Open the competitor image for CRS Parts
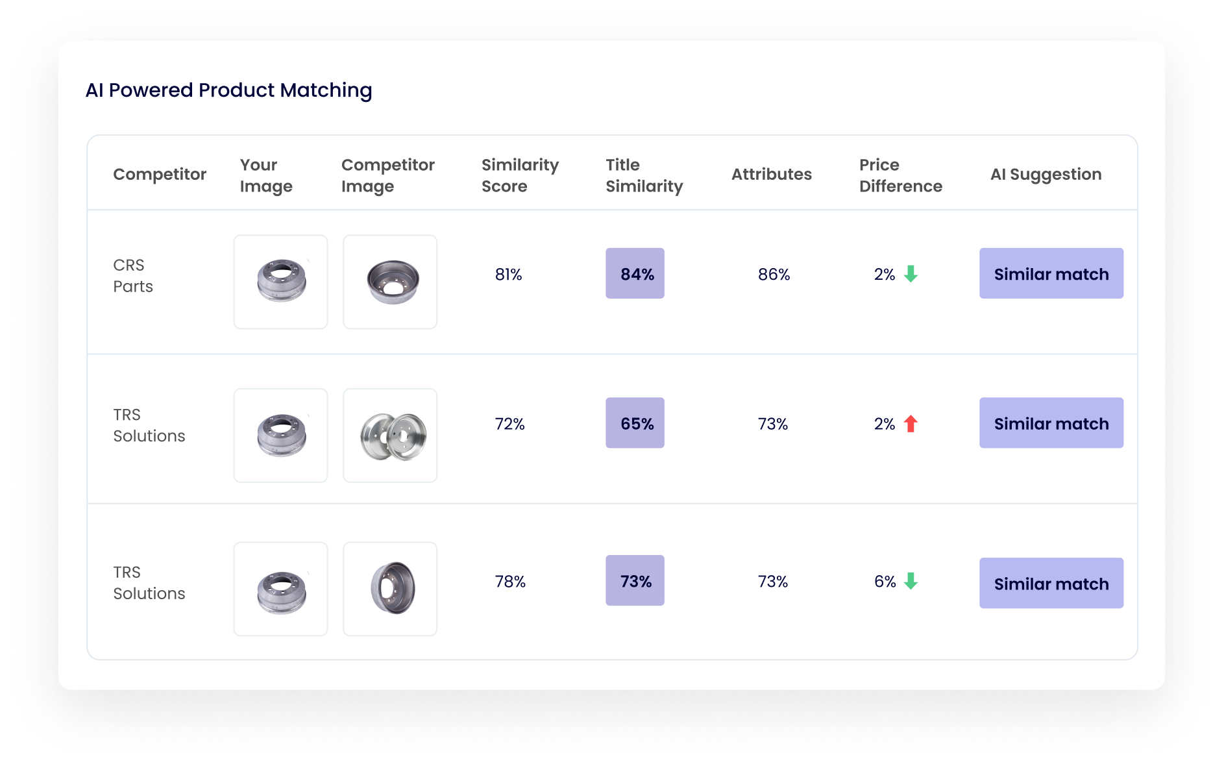 pyautogui.click(x=389, y=280)
